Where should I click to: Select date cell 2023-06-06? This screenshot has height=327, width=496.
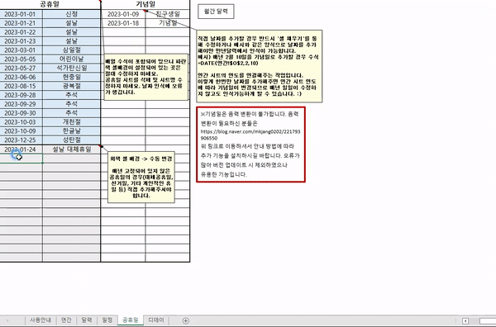pos(21,77)
